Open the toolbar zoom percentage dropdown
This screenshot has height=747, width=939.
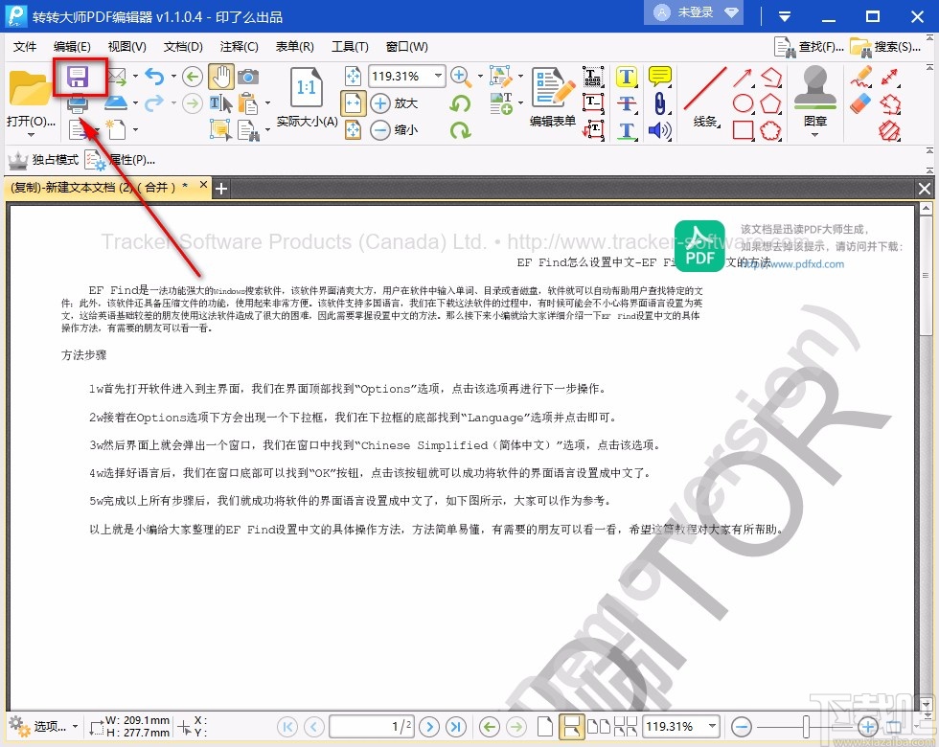coord(439,76)
